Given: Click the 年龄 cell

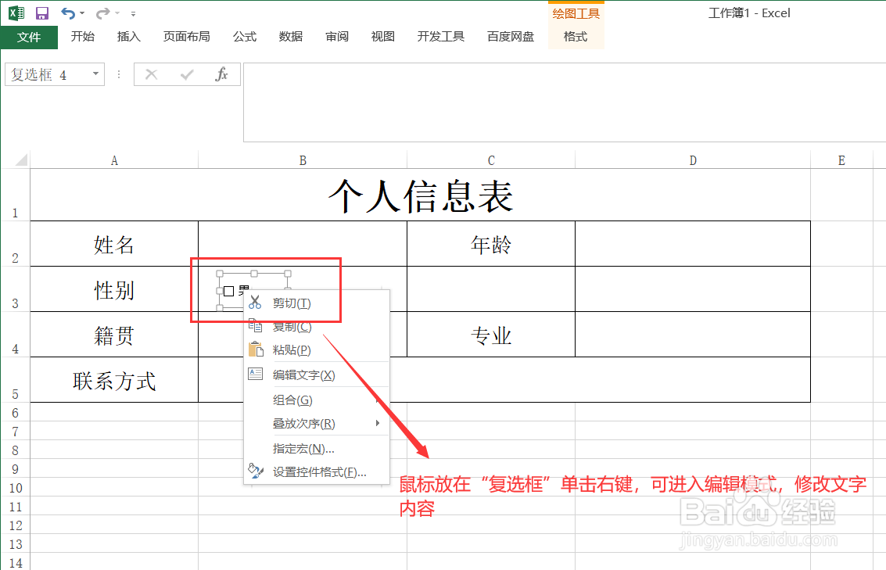Looking at the screenshot, I should pos(491,244).
